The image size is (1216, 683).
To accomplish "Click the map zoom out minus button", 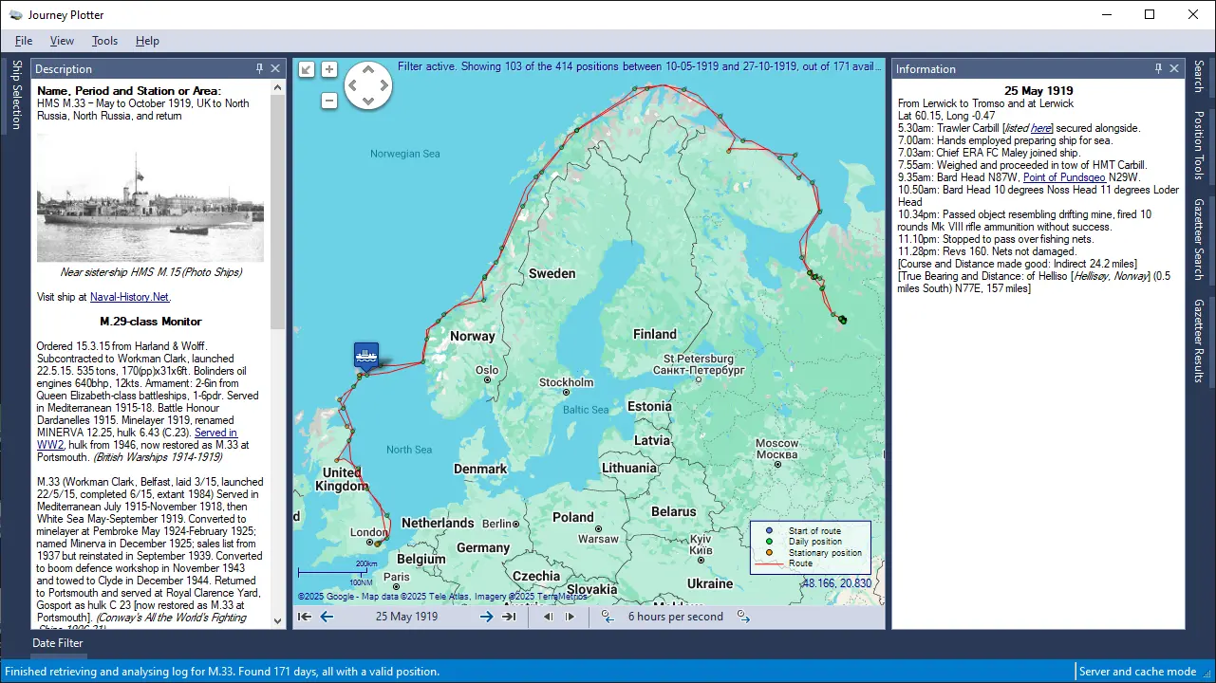I will click(329, 101).
